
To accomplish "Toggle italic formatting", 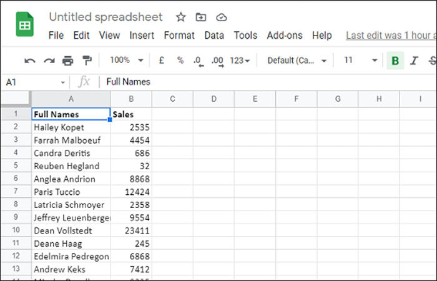I will click(x=414, y=61).
